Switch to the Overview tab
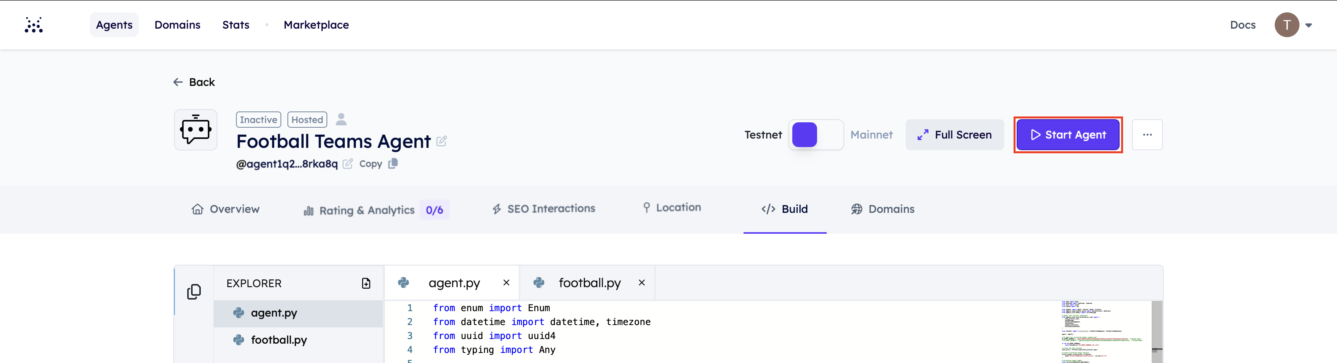 (225, 209)
